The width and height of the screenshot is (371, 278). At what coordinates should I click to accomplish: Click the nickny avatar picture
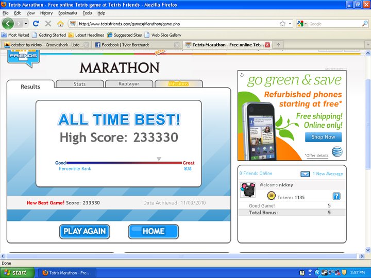pos(248,189)
